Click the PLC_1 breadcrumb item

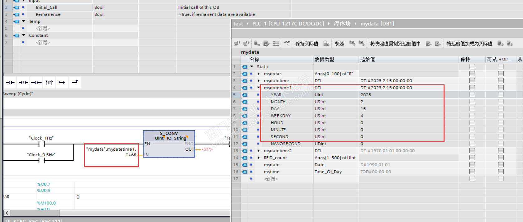point(288,24)
